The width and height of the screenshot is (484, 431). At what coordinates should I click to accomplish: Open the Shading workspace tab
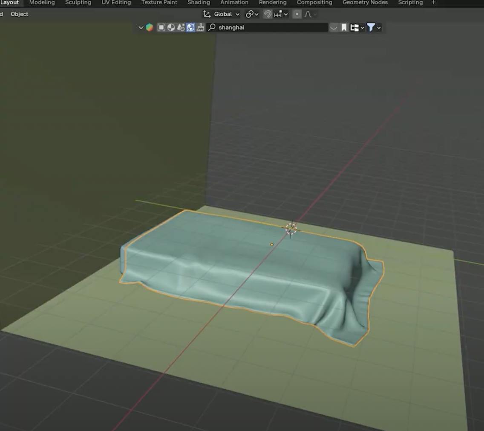199,3
